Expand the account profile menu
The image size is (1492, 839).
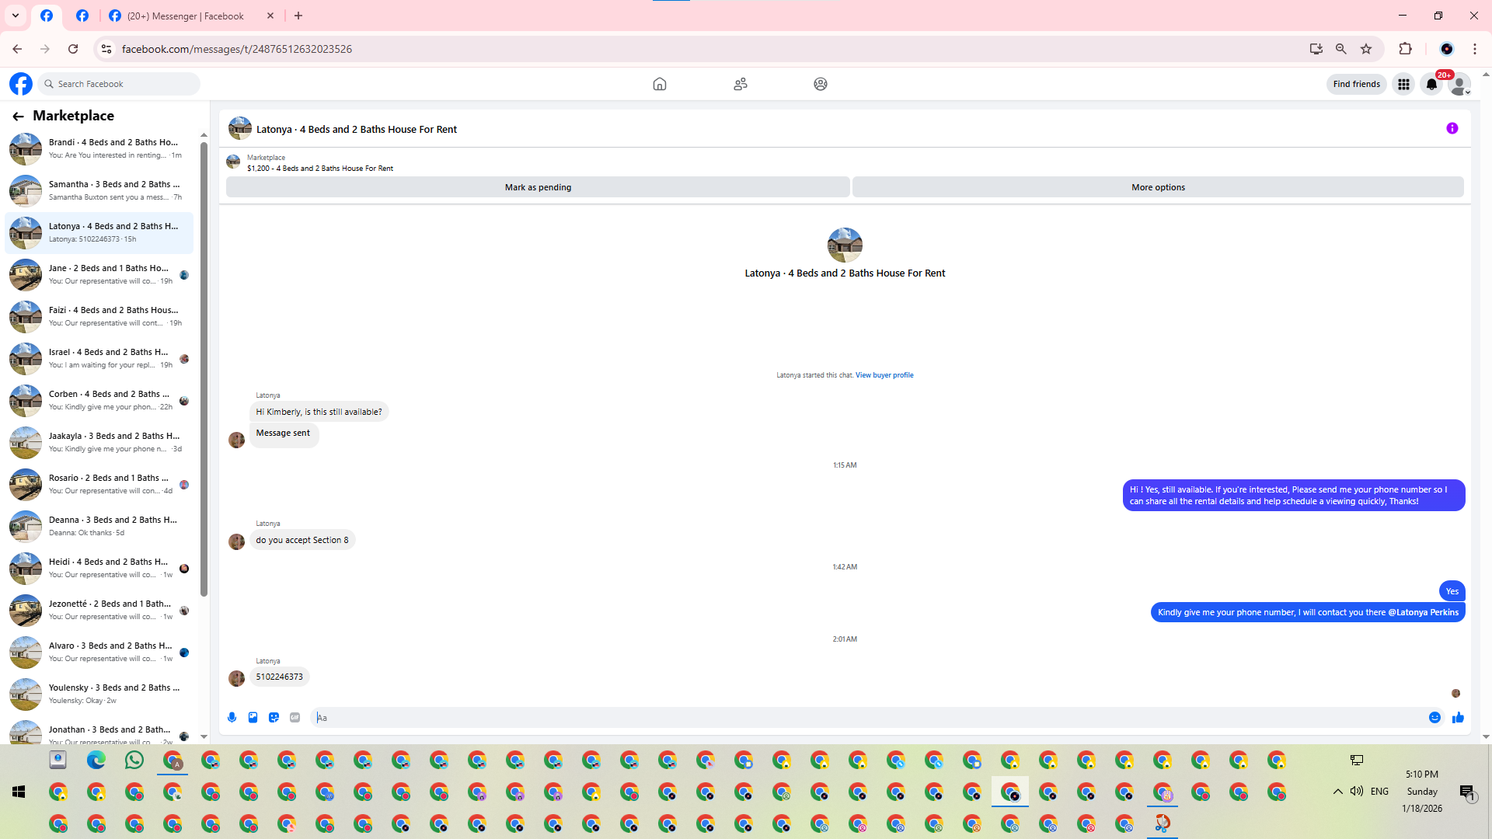coord(1460,84)
